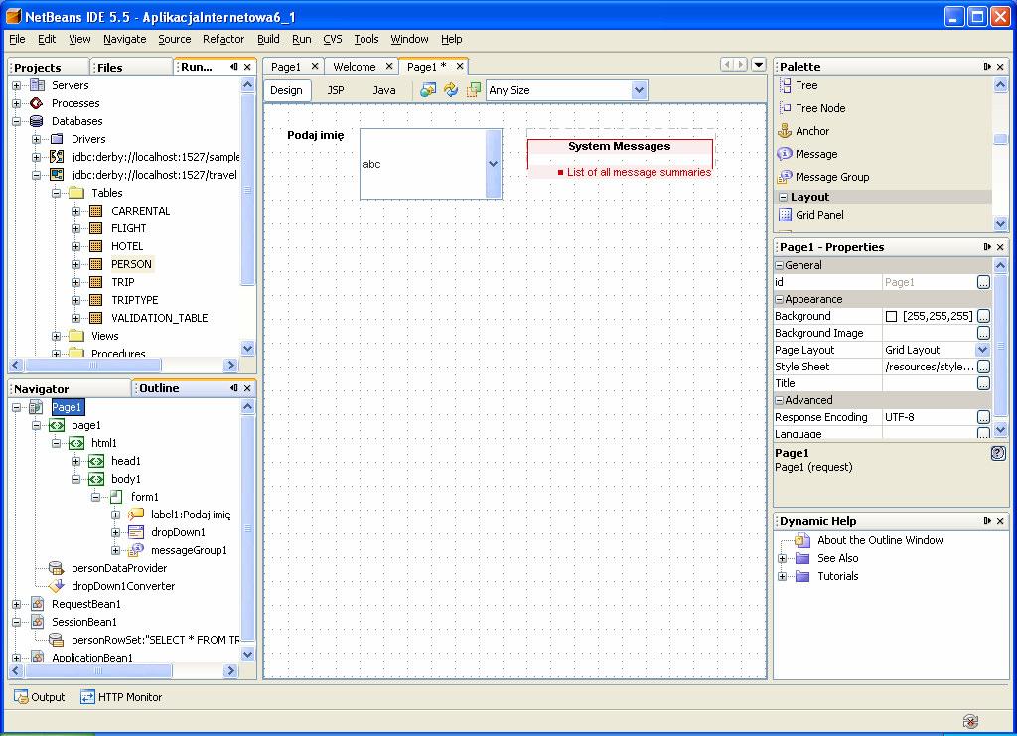Open the File menu
The image size is (1017, 736).
[17, 39]
